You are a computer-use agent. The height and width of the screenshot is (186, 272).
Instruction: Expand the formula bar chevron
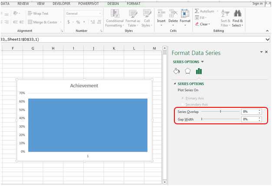(268, 40)
